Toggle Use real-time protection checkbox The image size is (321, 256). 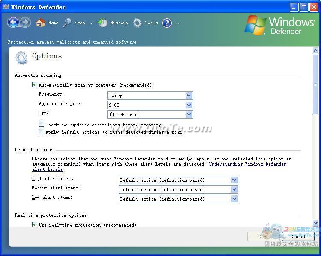click(35, 224)
